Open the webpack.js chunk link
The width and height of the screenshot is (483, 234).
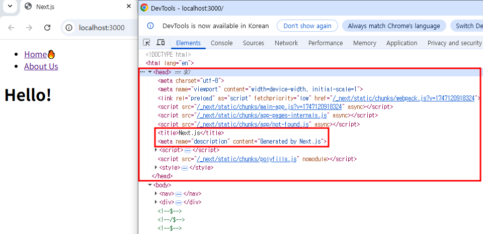(404, 98)
